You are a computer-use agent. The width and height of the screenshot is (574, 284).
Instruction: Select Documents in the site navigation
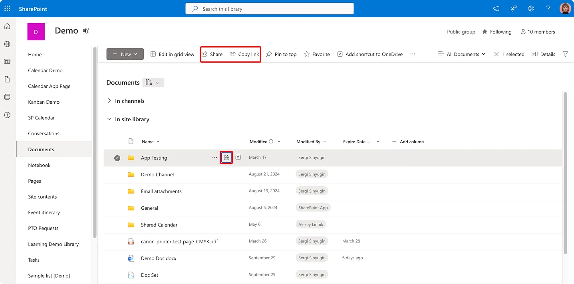pyautogui.click(x=41, y=149)
